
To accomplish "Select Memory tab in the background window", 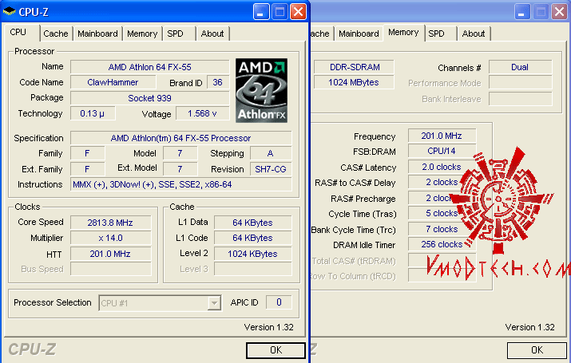I will (x=403, y=33).
